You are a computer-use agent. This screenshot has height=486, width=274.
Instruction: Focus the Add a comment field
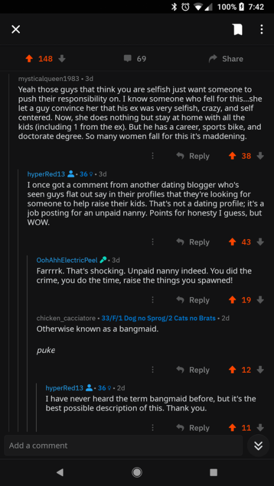pos(124,445)
